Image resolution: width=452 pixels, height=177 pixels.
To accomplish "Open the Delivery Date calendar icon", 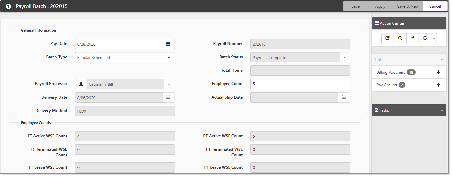I will [x=168, y=97].
